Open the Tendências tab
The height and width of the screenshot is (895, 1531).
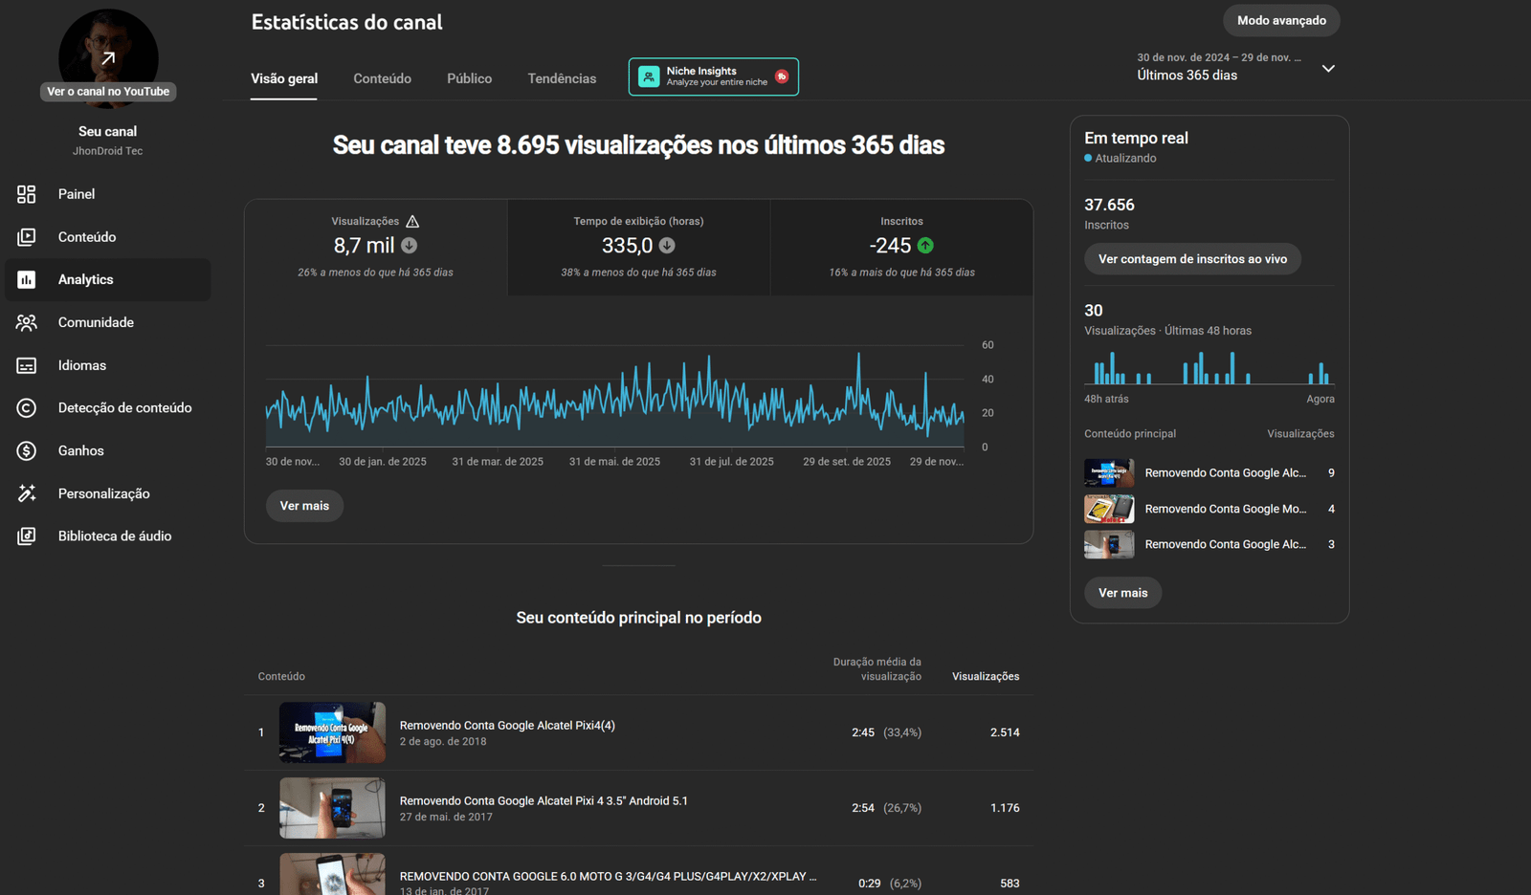click(562, 79)
